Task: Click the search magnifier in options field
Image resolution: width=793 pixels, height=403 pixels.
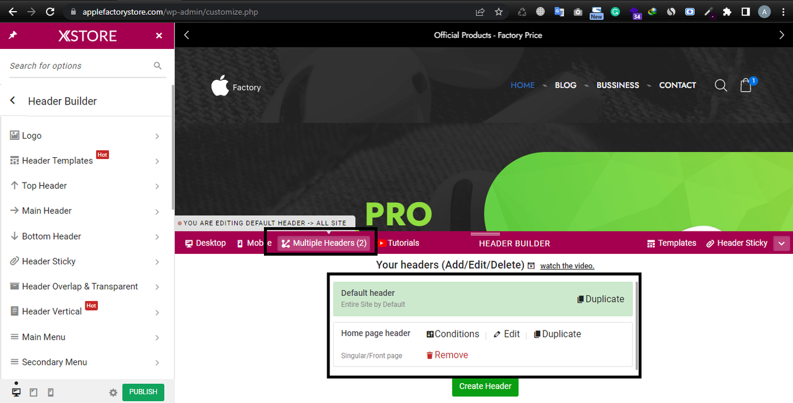Action: [x=157, y=66]
